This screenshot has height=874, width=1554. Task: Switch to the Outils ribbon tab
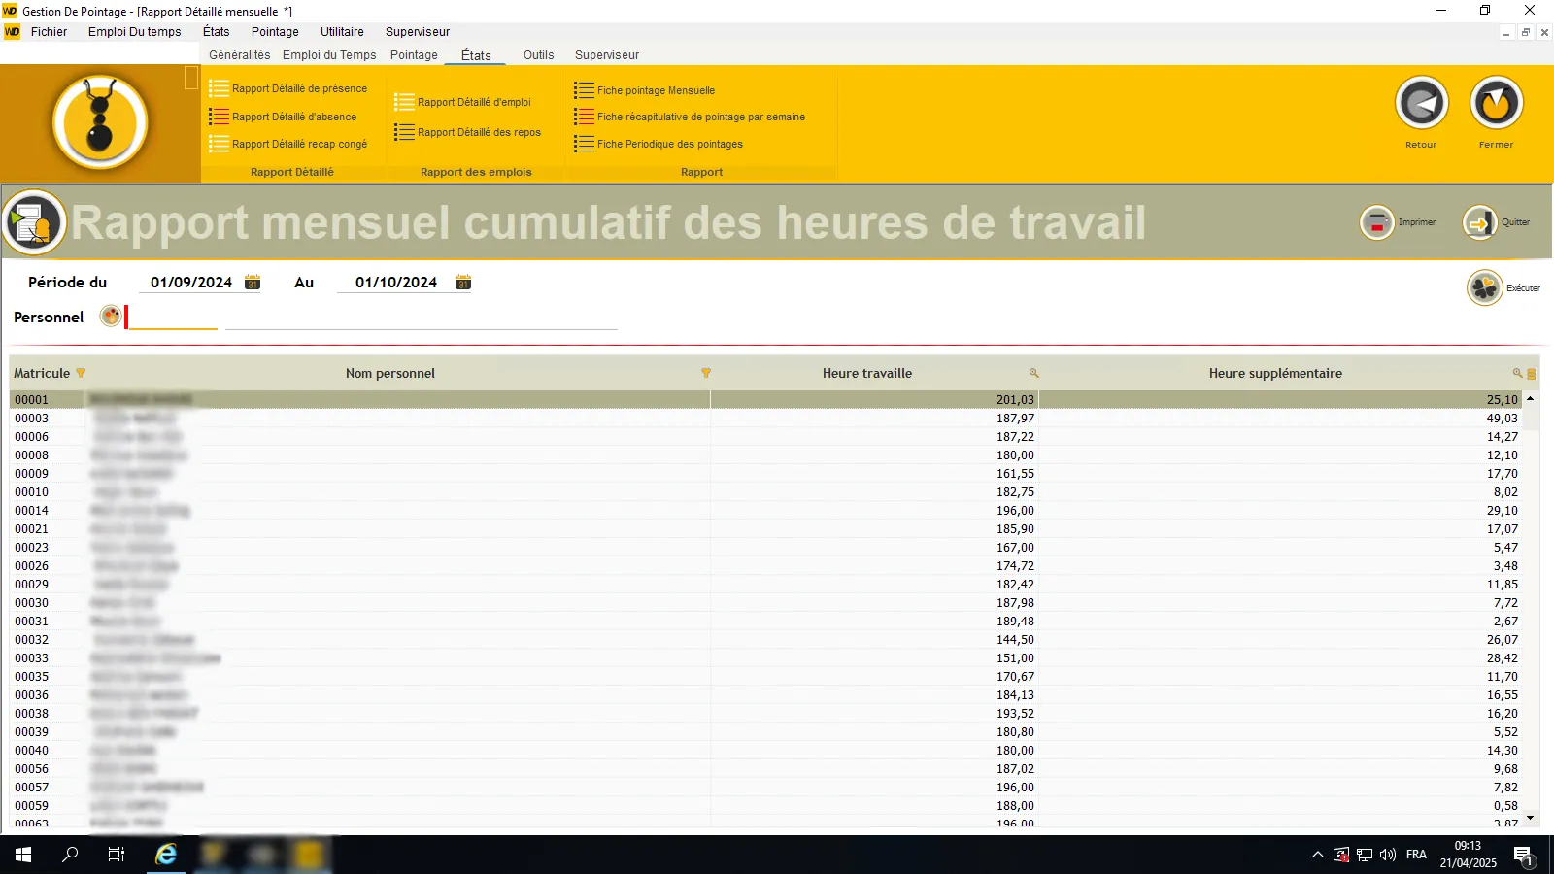538,55
